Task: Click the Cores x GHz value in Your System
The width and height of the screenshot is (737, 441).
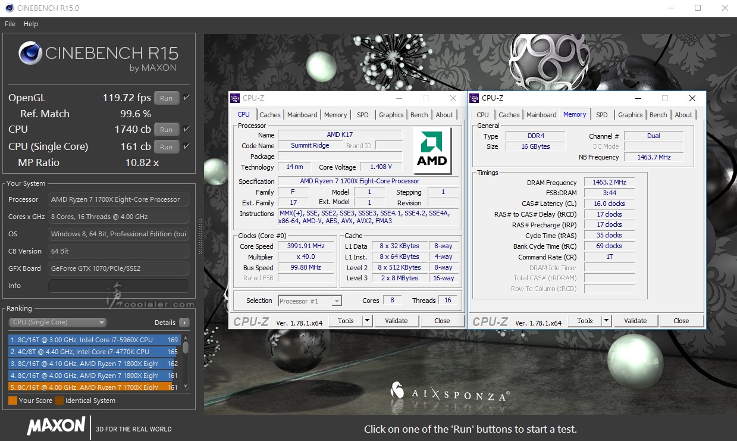Action: click(118, 217)
